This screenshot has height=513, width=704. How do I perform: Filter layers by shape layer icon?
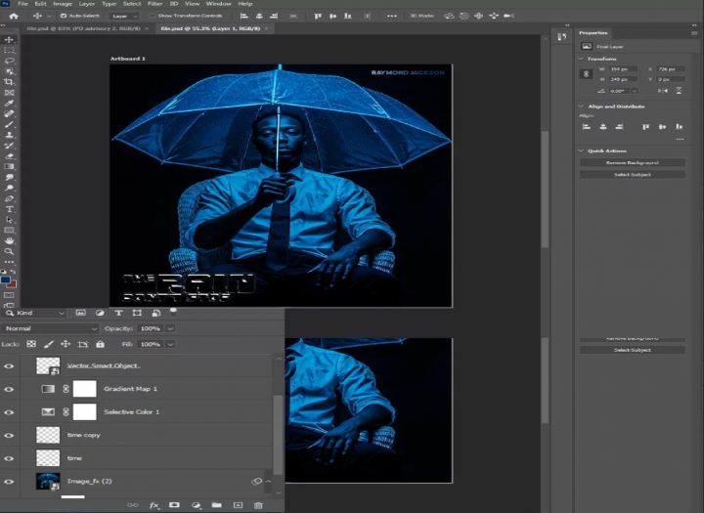pos(137,313)
